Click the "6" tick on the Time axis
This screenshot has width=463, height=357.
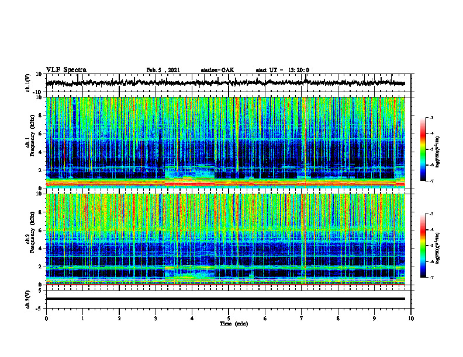click(x=265, y=318)
